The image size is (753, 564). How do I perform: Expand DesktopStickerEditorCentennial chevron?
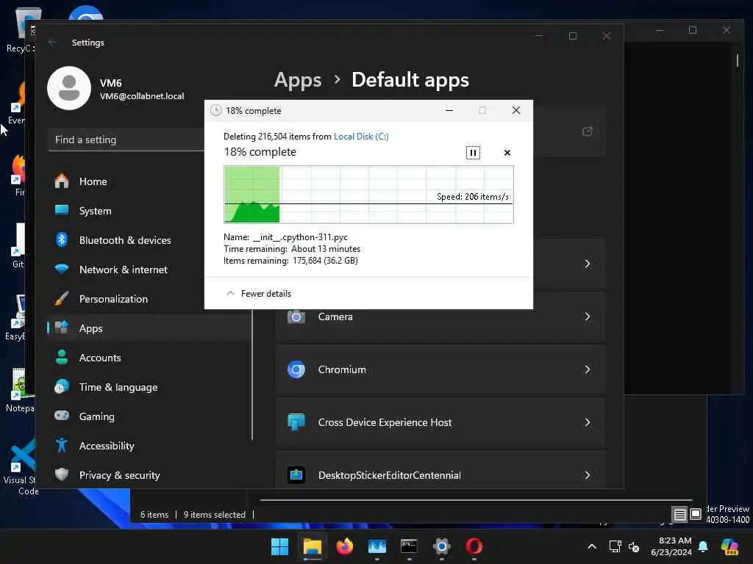point(588,475)
